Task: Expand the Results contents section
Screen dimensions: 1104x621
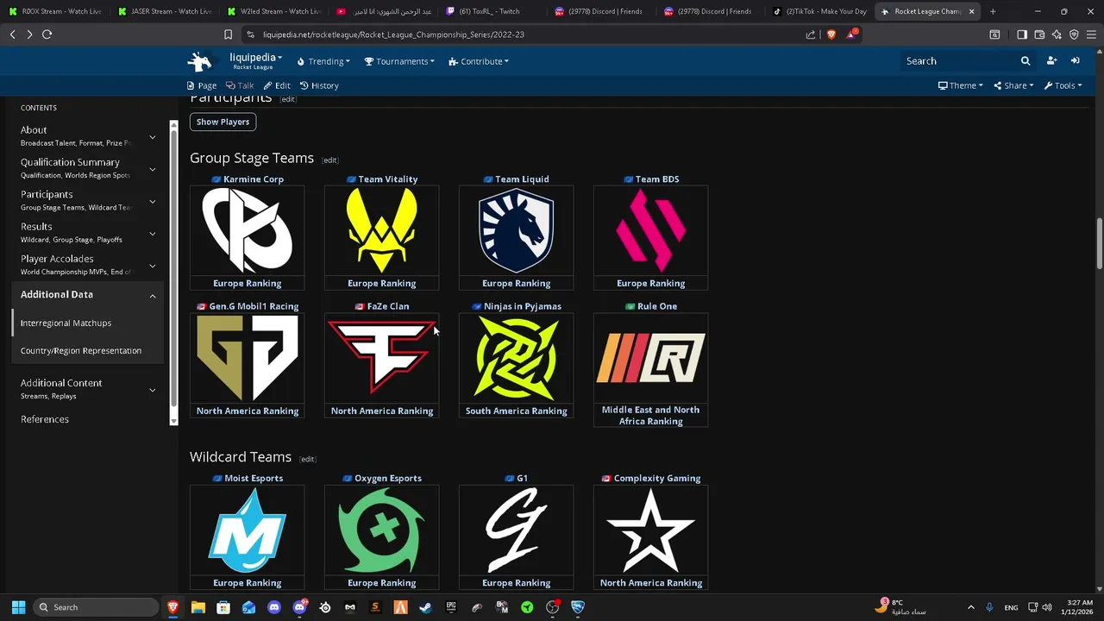Action: (x=152, y=233)
